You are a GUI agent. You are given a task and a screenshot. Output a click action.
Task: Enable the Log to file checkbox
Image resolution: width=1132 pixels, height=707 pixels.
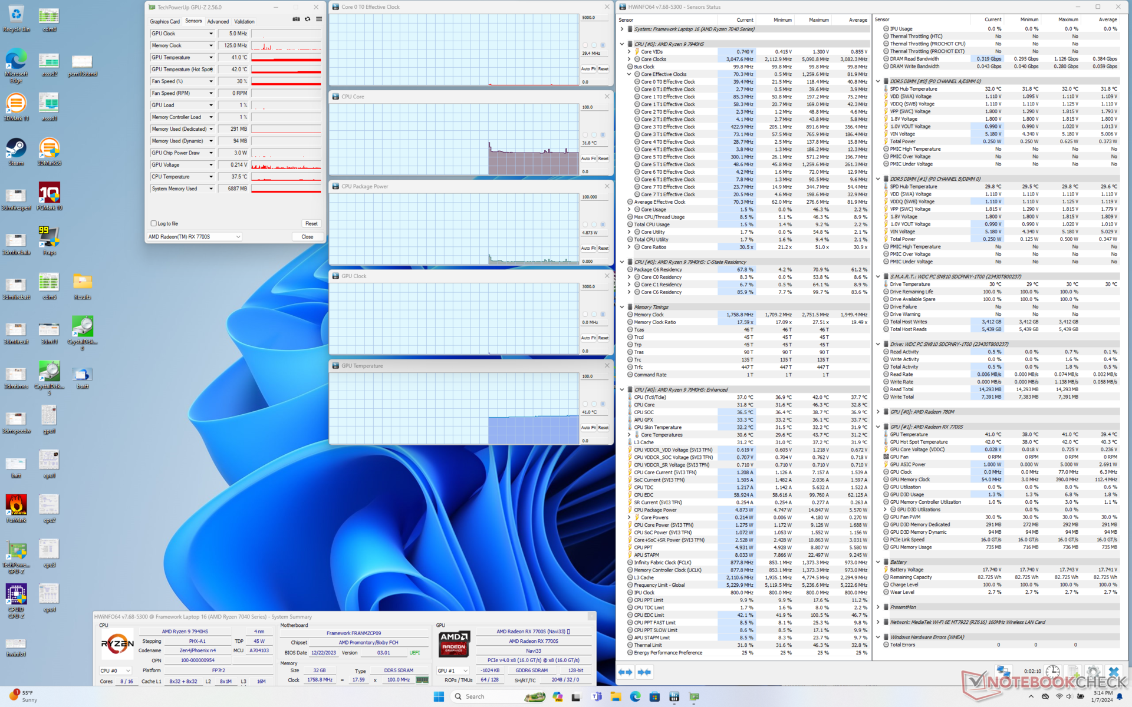point(154,223)
